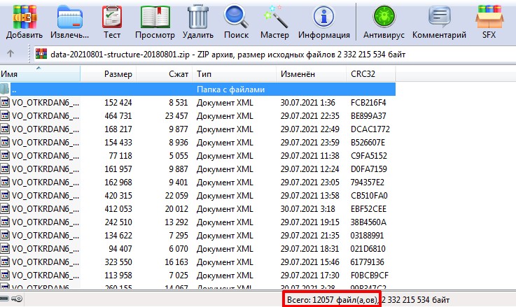The width and height of the screenshot is (516, 307).
Task: Run Антивирус scan on the archive
Action: [x=383, y=20]
